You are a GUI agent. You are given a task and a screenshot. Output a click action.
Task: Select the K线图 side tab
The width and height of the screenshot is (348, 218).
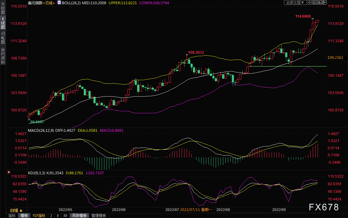(x=3, y=23)
